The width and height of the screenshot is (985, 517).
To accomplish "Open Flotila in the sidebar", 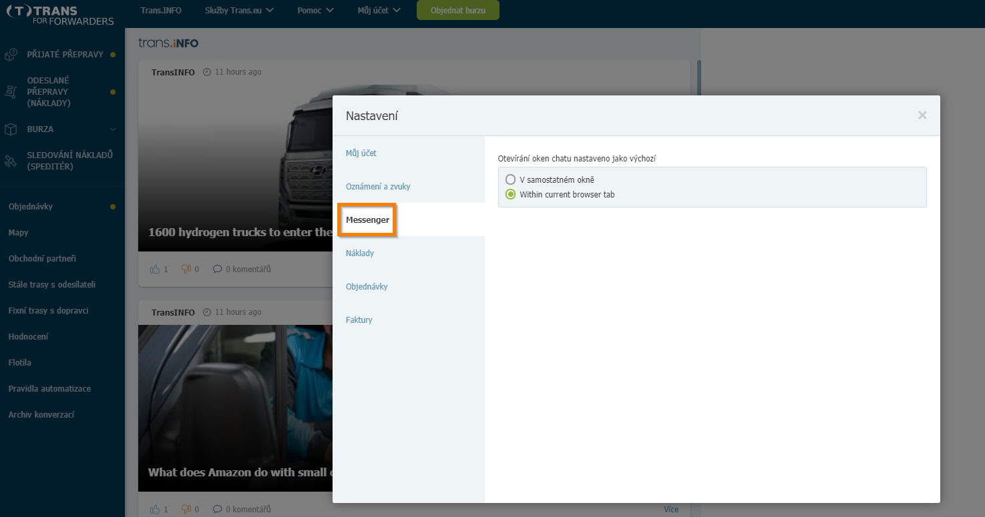I will point(20,363).
